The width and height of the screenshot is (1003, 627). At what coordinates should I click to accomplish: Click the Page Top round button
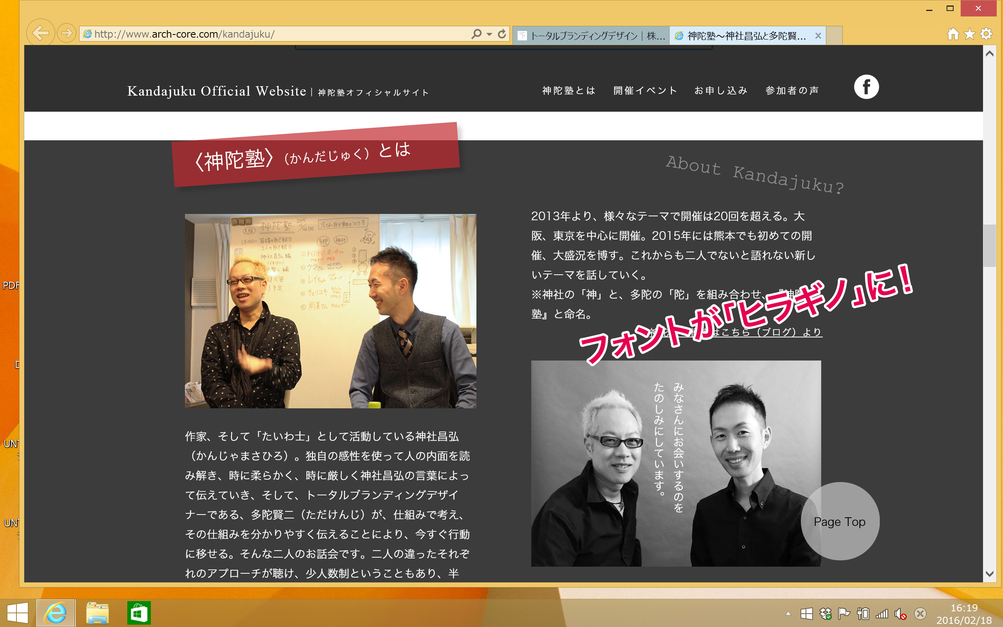click(x=840, y=521)
